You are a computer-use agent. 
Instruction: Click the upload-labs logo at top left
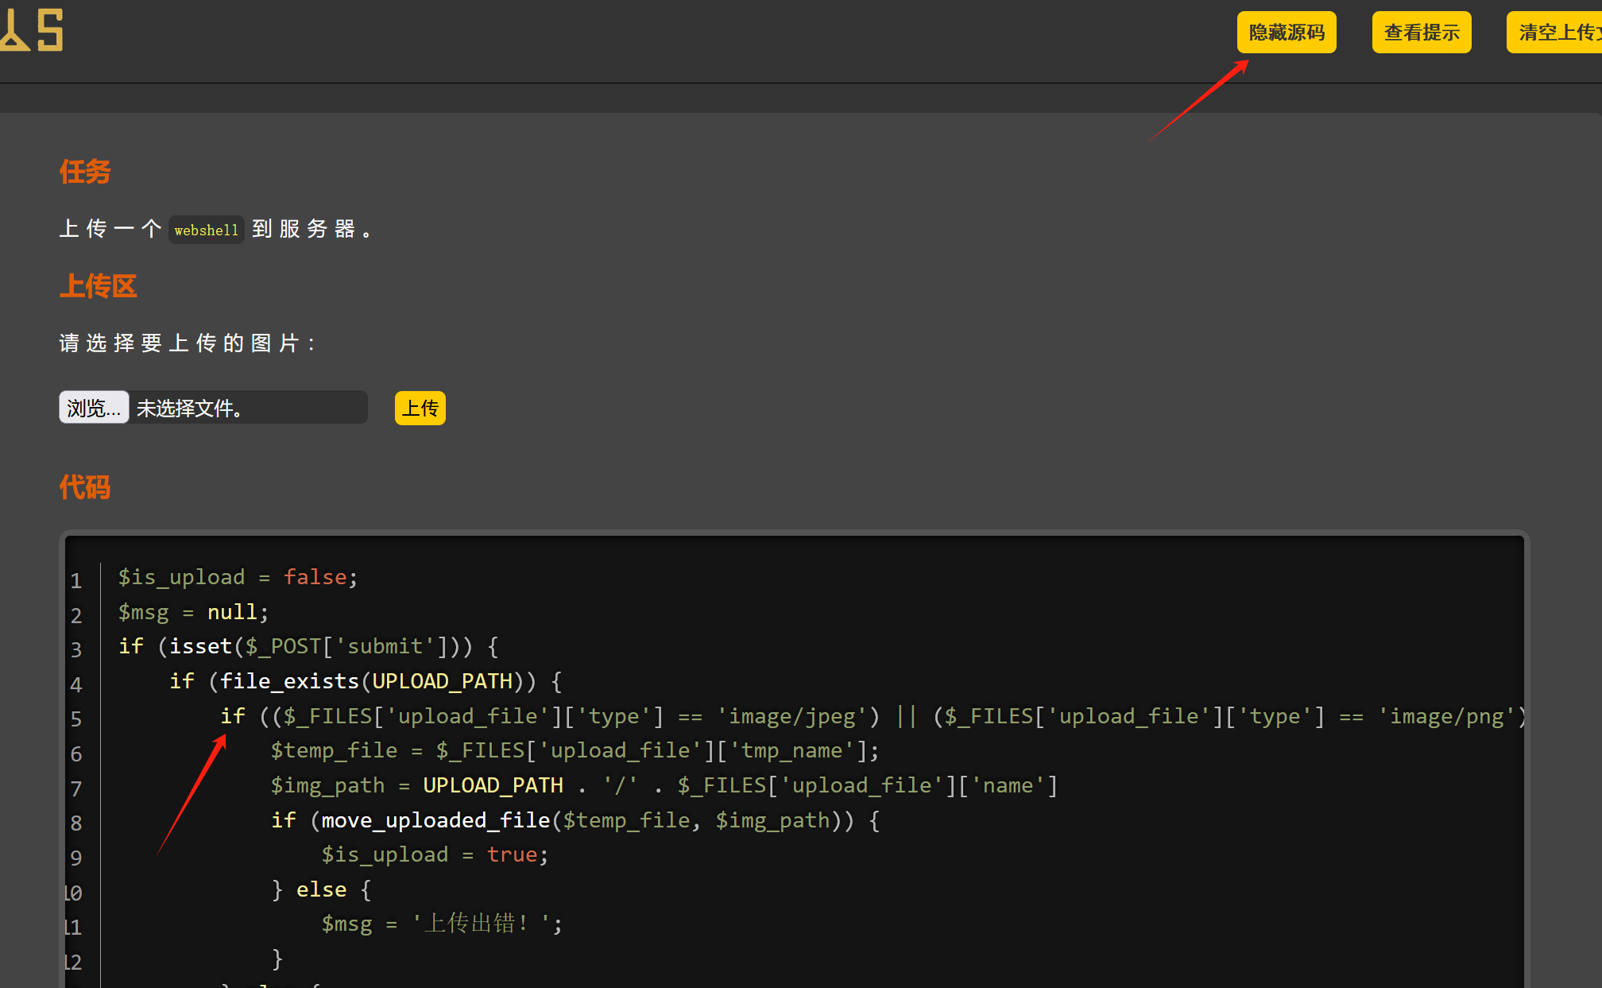pyautogui.click(x=32, y=30)
